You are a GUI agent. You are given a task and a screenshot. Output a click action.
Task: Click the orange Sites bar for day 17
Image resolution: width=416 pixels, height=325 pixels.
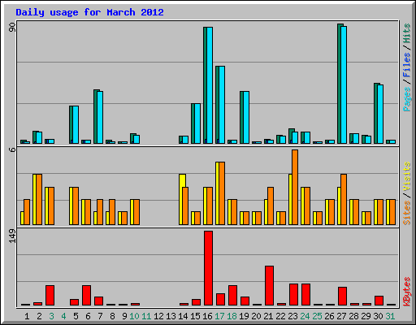click(x=222, y=193)
